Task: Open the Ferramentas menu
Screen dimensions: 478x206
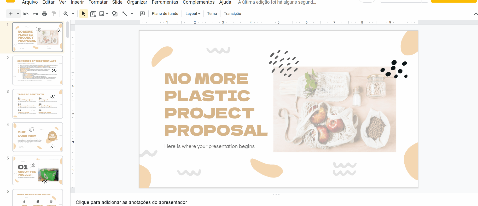Action: coord(165,2)
